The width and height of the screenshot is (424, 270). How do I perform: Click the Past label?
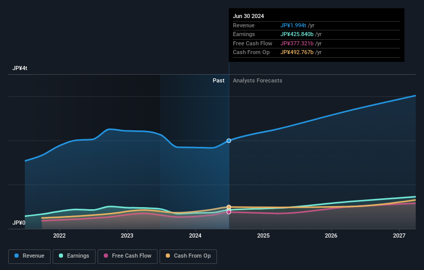pyautogui.click(x=218, y=81)
